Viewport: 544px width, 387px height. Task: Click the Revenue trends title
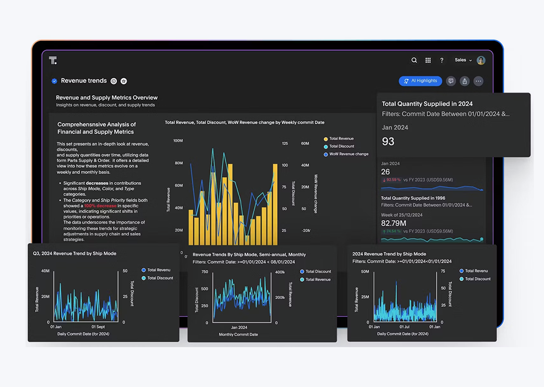pyautogui.click(x=83, y=80)
